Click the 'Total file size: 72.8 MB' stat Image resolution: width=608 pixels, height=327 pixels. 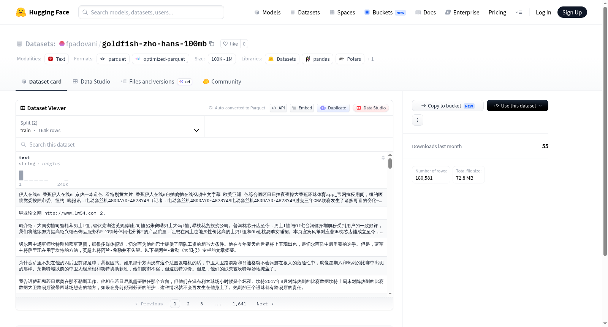tap(469, 175)
